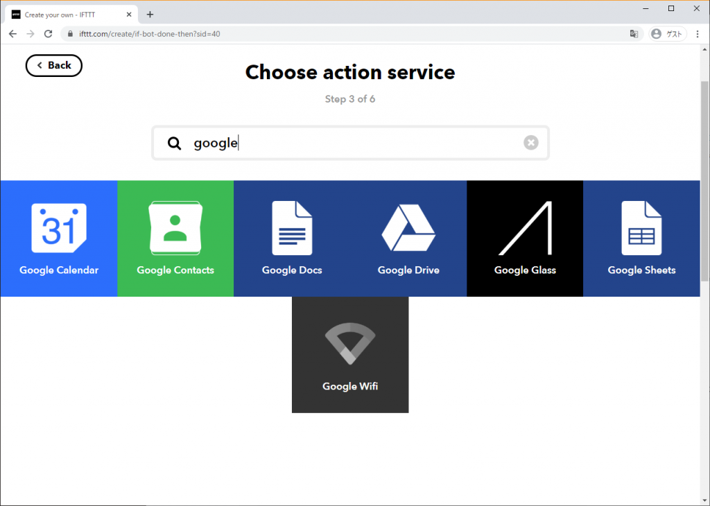Open the Chrome three-dot menu

[697, 34]
